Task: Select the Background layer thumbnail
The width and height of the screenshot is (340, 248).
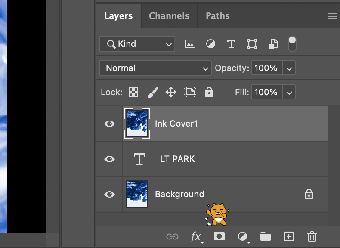Action: point(137,194)
